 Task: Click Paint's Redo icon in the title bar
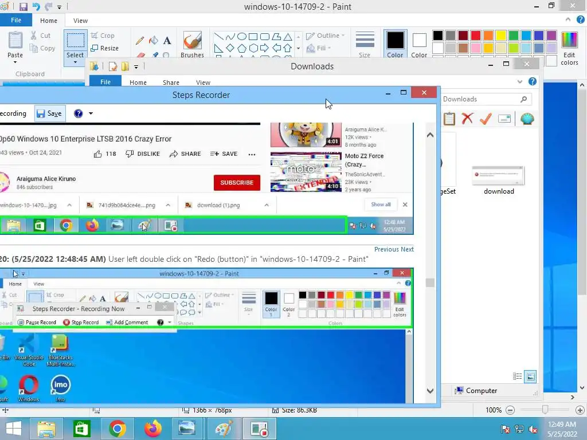point(49,7)
